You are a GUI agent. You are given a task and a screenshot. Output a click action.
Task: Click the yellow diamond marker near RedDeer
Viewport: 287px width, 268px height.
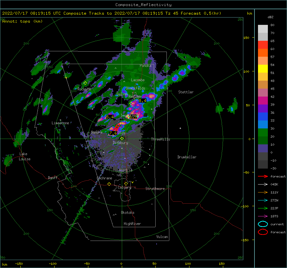pyautogui.click(x=131, y=104)
